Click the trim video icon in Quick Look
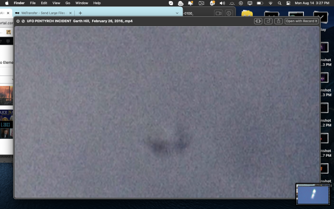This screenshot has width=334, height=209. [258, 21]
